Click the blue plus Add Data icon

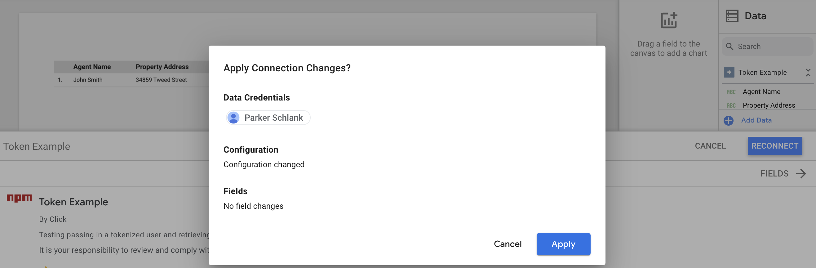coord(728,120)
